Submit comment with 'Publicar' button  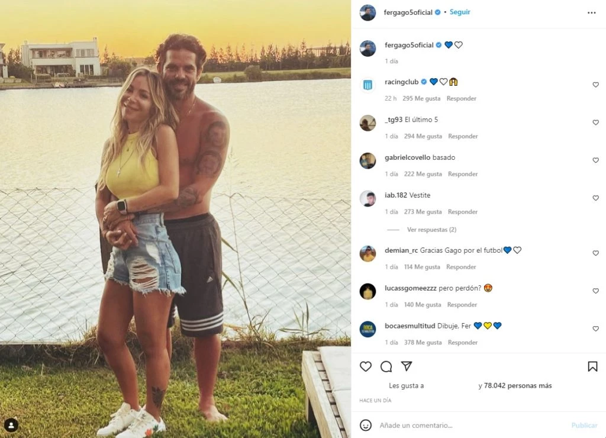(584, 425)
